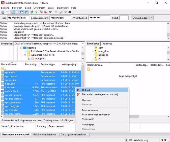Click the reconnect to server icon

tap(50, 12)
